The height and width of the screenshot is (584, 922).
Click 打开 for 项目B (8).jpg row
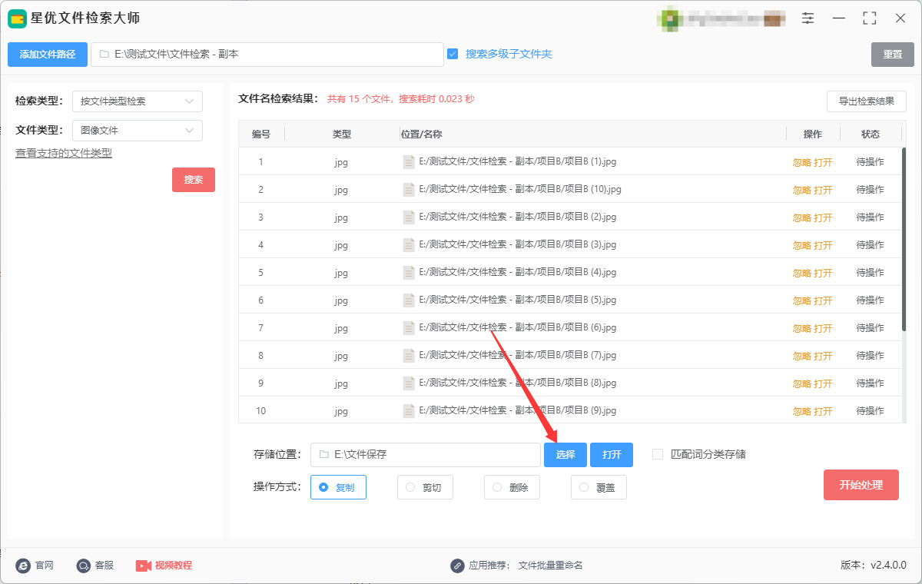(x=824, y=383)
